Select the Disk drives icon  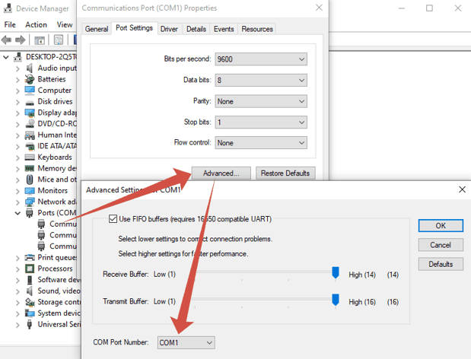coord(30,103)
